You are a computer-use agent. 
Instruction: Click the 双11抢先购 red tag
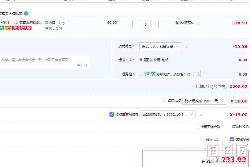[x=22, y=28]
